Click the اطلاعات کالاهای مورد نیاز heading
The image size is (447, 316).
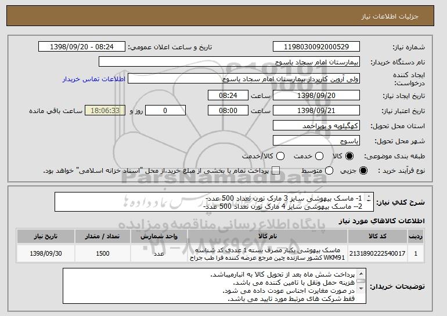(x=382, y=221)
